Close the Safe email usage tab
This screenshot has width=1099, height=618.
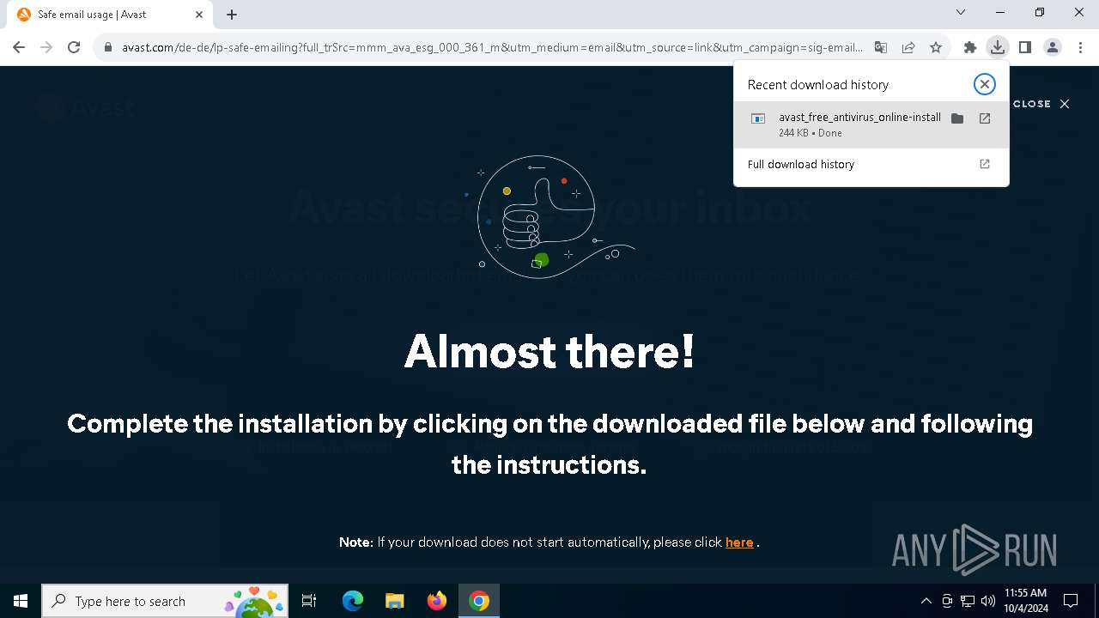point(199,15)
